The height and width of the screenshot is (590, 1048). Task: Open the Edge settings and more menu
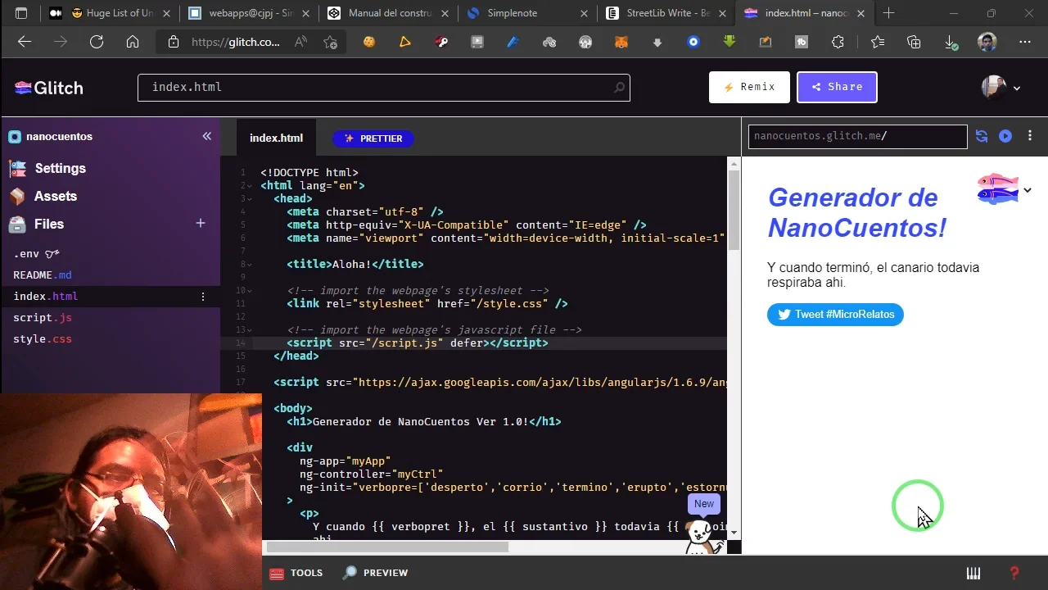point(1025,43)
